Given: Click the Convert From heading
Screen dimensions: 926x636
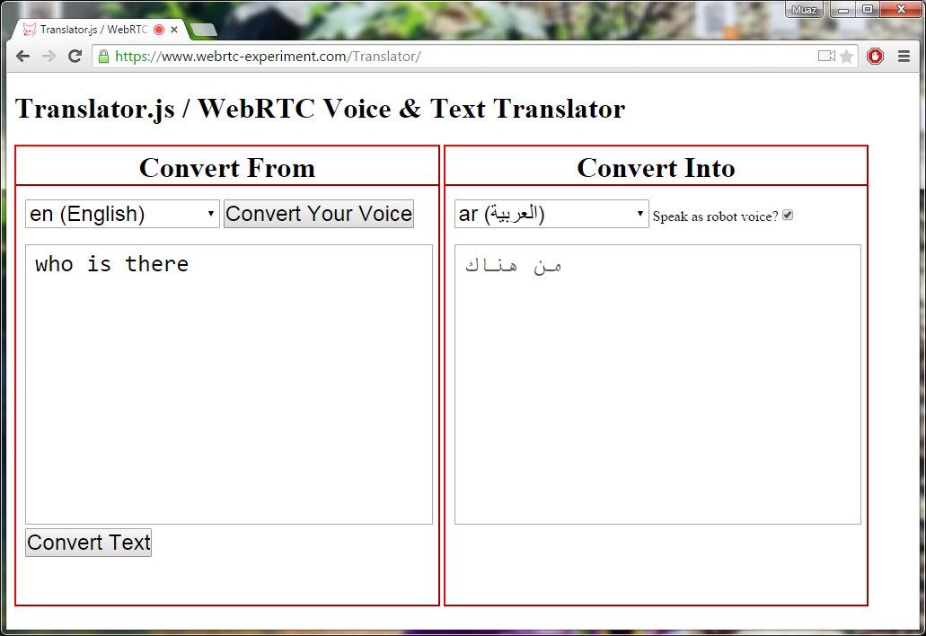Looking at the screenshot, I should click(227, 168).
